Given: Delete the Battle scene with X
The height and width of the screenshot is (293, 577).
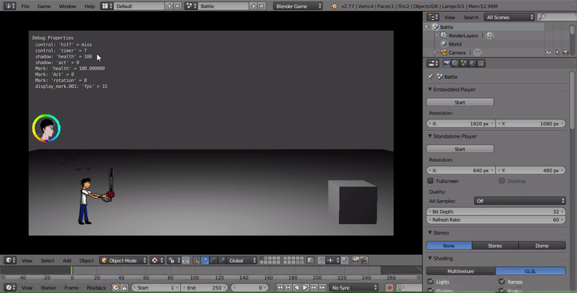Looking at the screenshot, I should point(262,6).
